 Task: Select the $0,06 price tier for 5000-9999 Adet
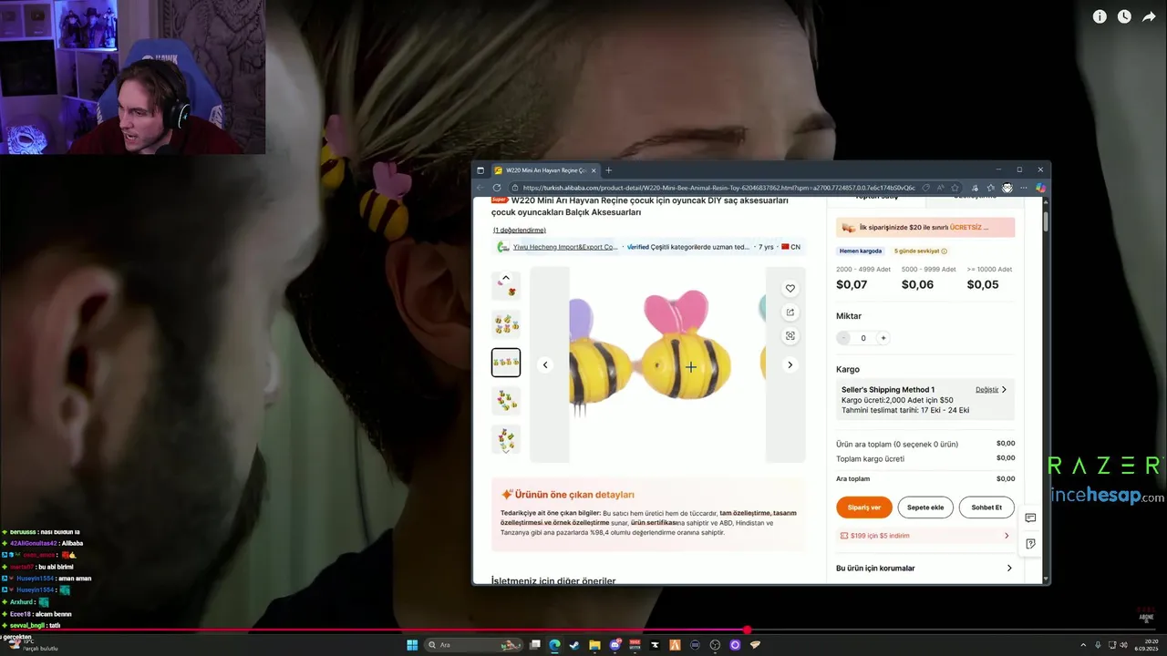[928, 278]
